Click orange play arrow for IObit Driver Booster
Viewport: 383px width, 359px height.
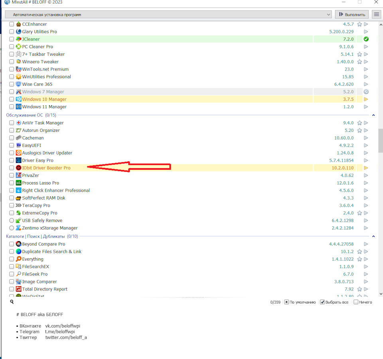coord(366,168)
